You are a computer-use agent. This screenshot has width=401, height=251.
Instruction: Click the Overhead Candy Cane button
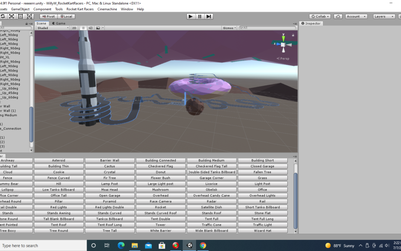(212, 196)
